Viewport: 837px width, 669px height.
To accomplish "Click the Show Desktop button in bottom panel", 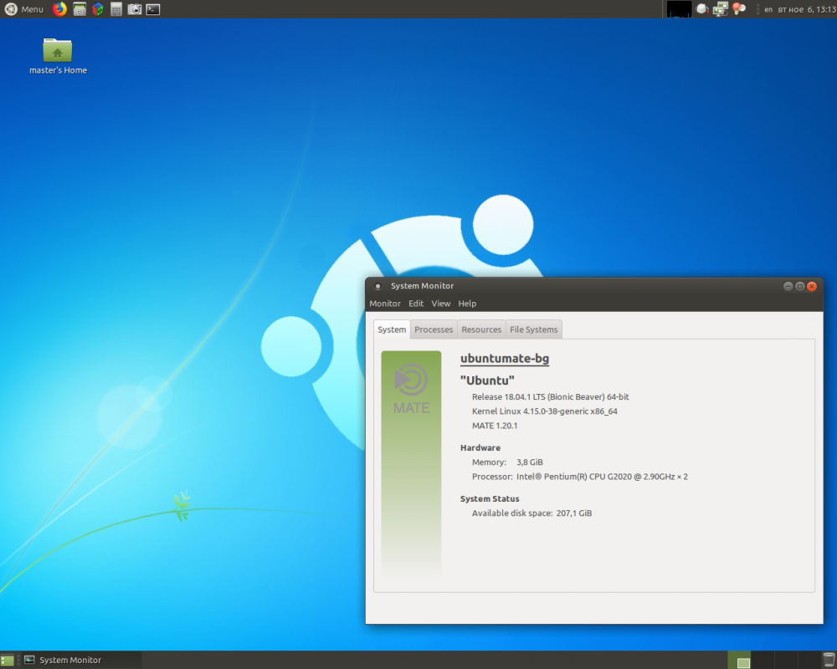I will tap(8, 661).
